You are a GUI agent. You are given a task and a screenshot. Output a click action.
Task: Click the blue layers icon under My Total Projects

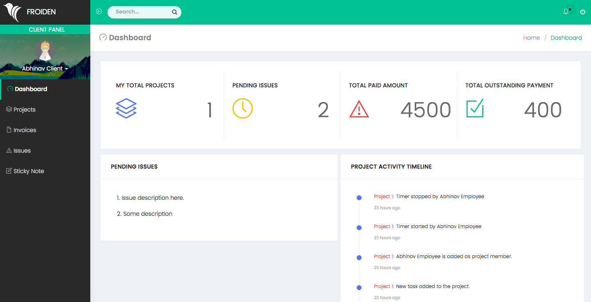[126, 109]
